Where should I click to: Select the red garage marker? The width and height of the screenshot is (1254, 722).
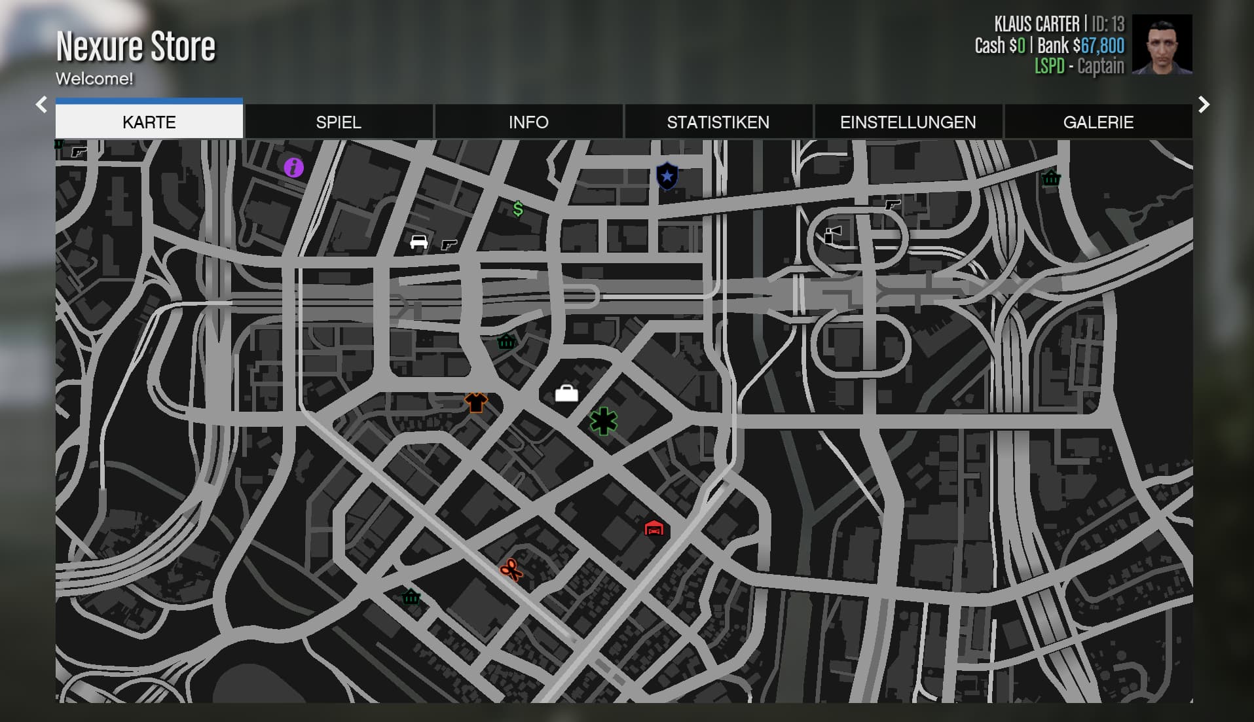tap(654, 528)
